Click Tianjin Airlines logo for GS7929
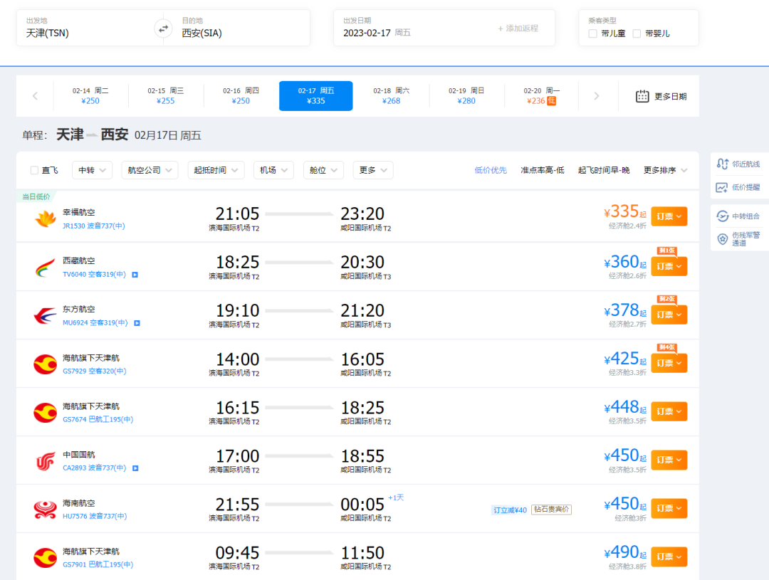Image resolution: width=769 pixels, height=580 pixels. [x=45, y=364]
